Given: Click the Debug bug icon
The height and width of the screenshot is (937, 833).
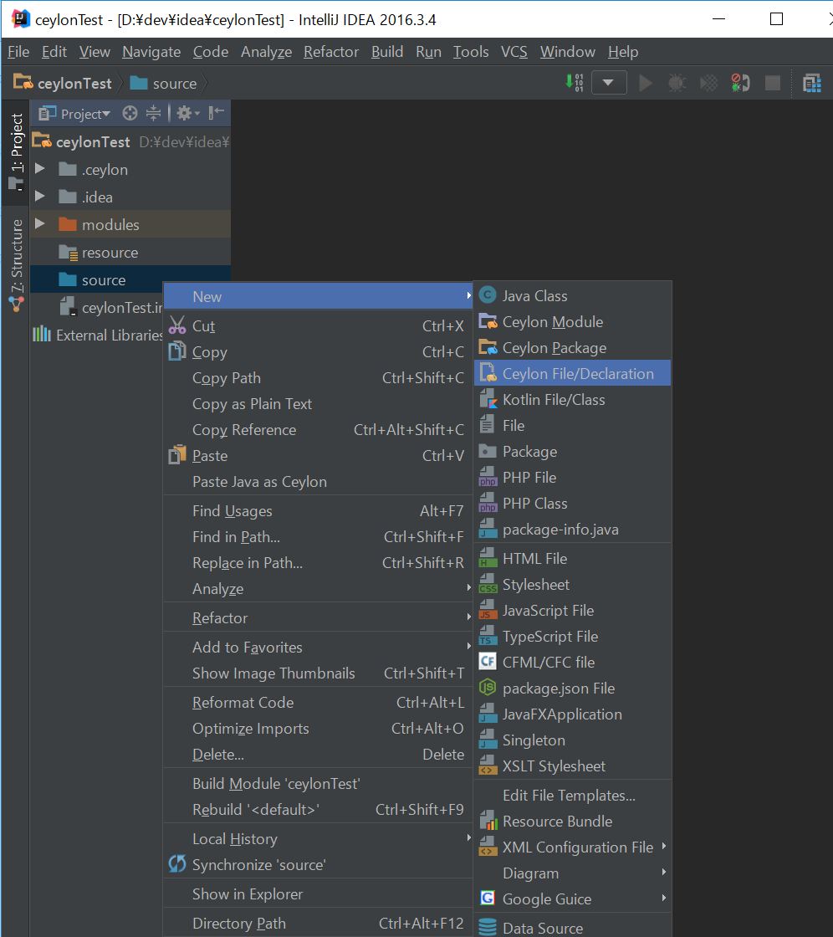Looking at the screenshot, I should [677, 83].
